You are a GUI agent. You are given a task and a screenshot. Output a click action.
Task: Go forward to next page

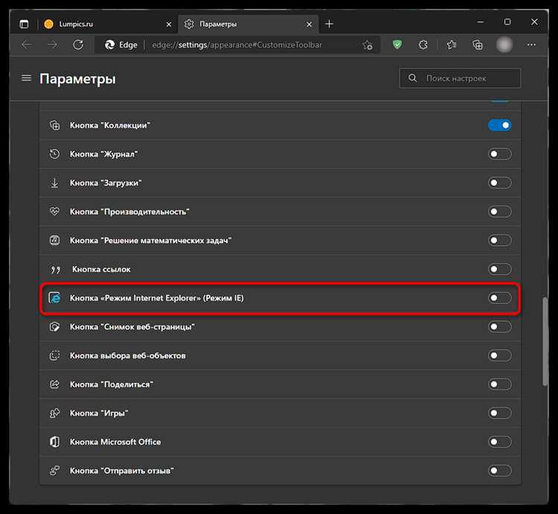coord(52,45)
